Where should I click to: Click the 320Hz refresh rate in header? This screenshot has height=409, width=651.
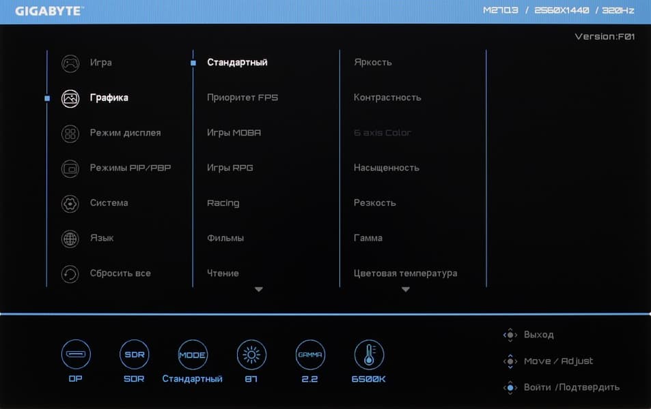click(x=618, y=10)
